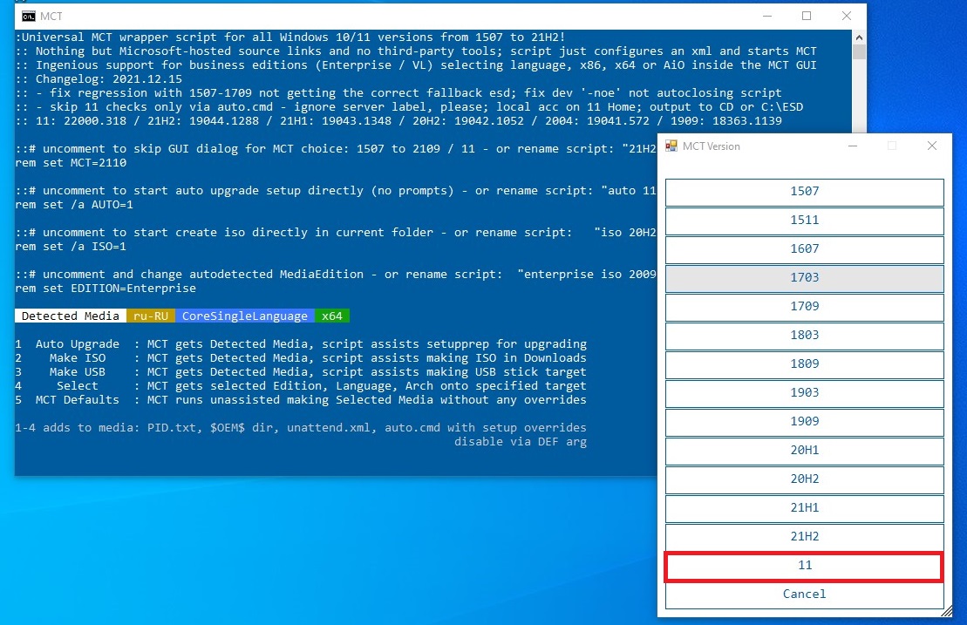Select the 21H2 version button
This screenshot has height=625, width=967.
coord(804,537)
